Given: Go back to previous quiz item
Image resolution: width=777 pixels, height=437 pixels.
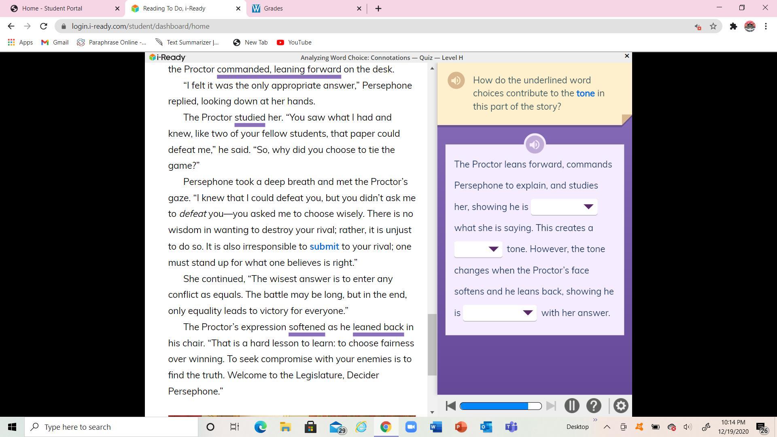Looking at the screenshot, I should 450,405.
